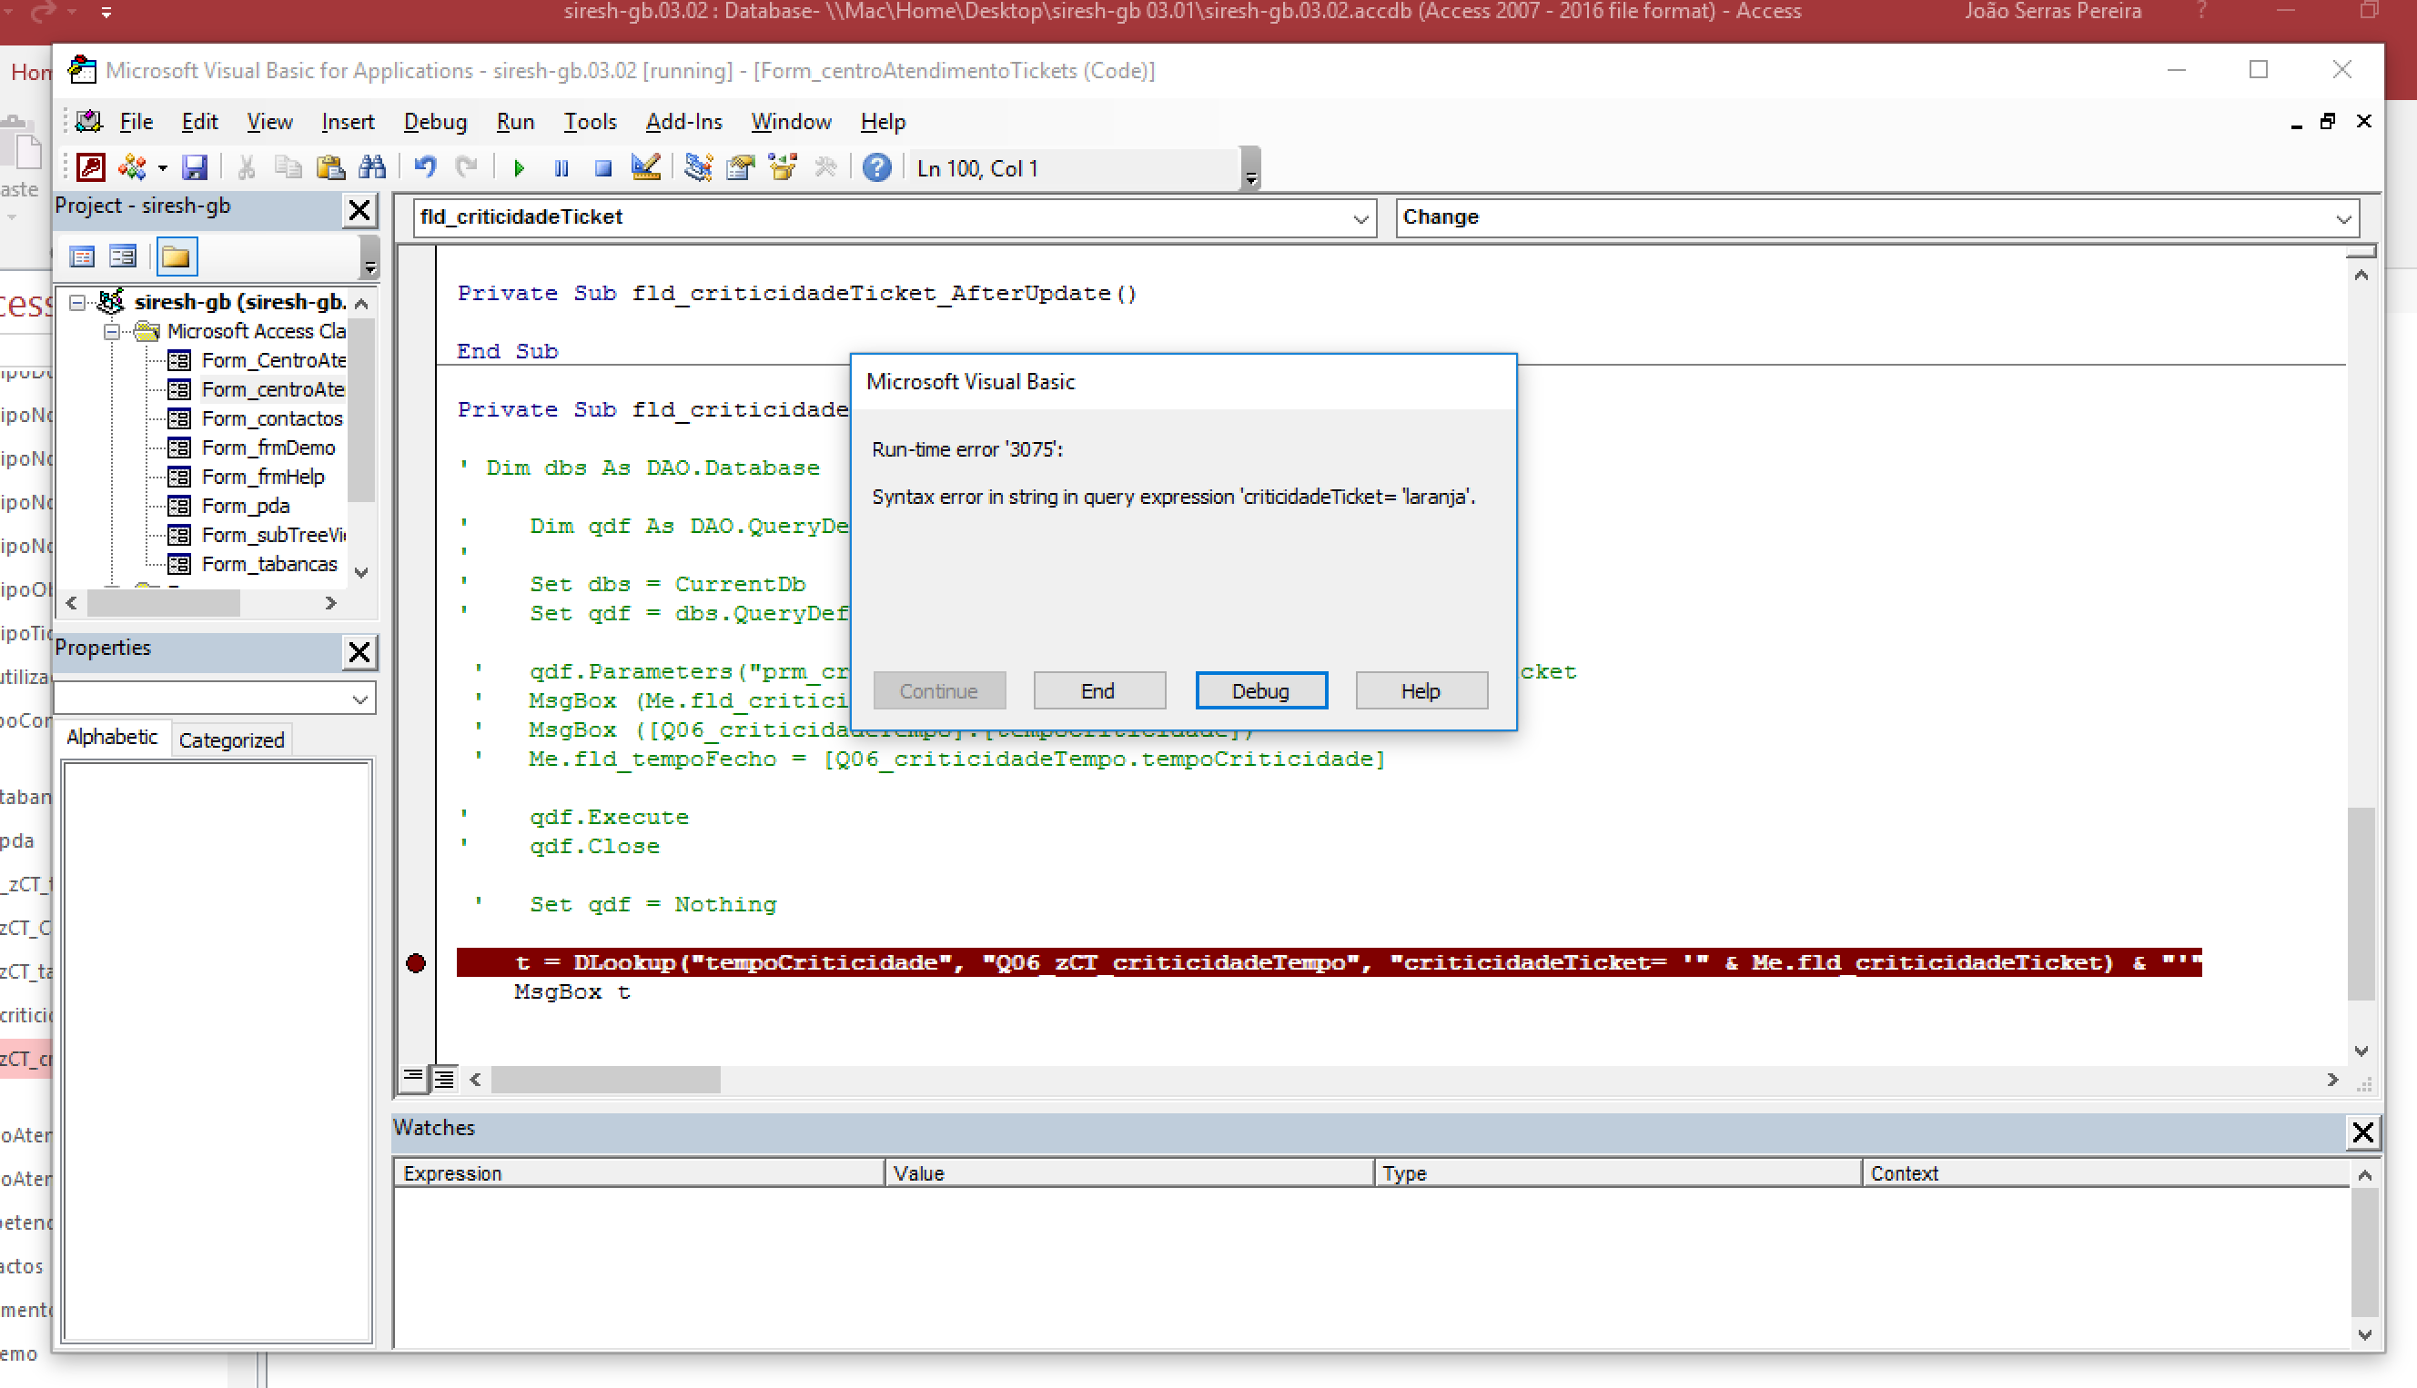Click the Cut scissors icon
Image resolution: width=2417 pixels, height=1388 pixels.
246,167
